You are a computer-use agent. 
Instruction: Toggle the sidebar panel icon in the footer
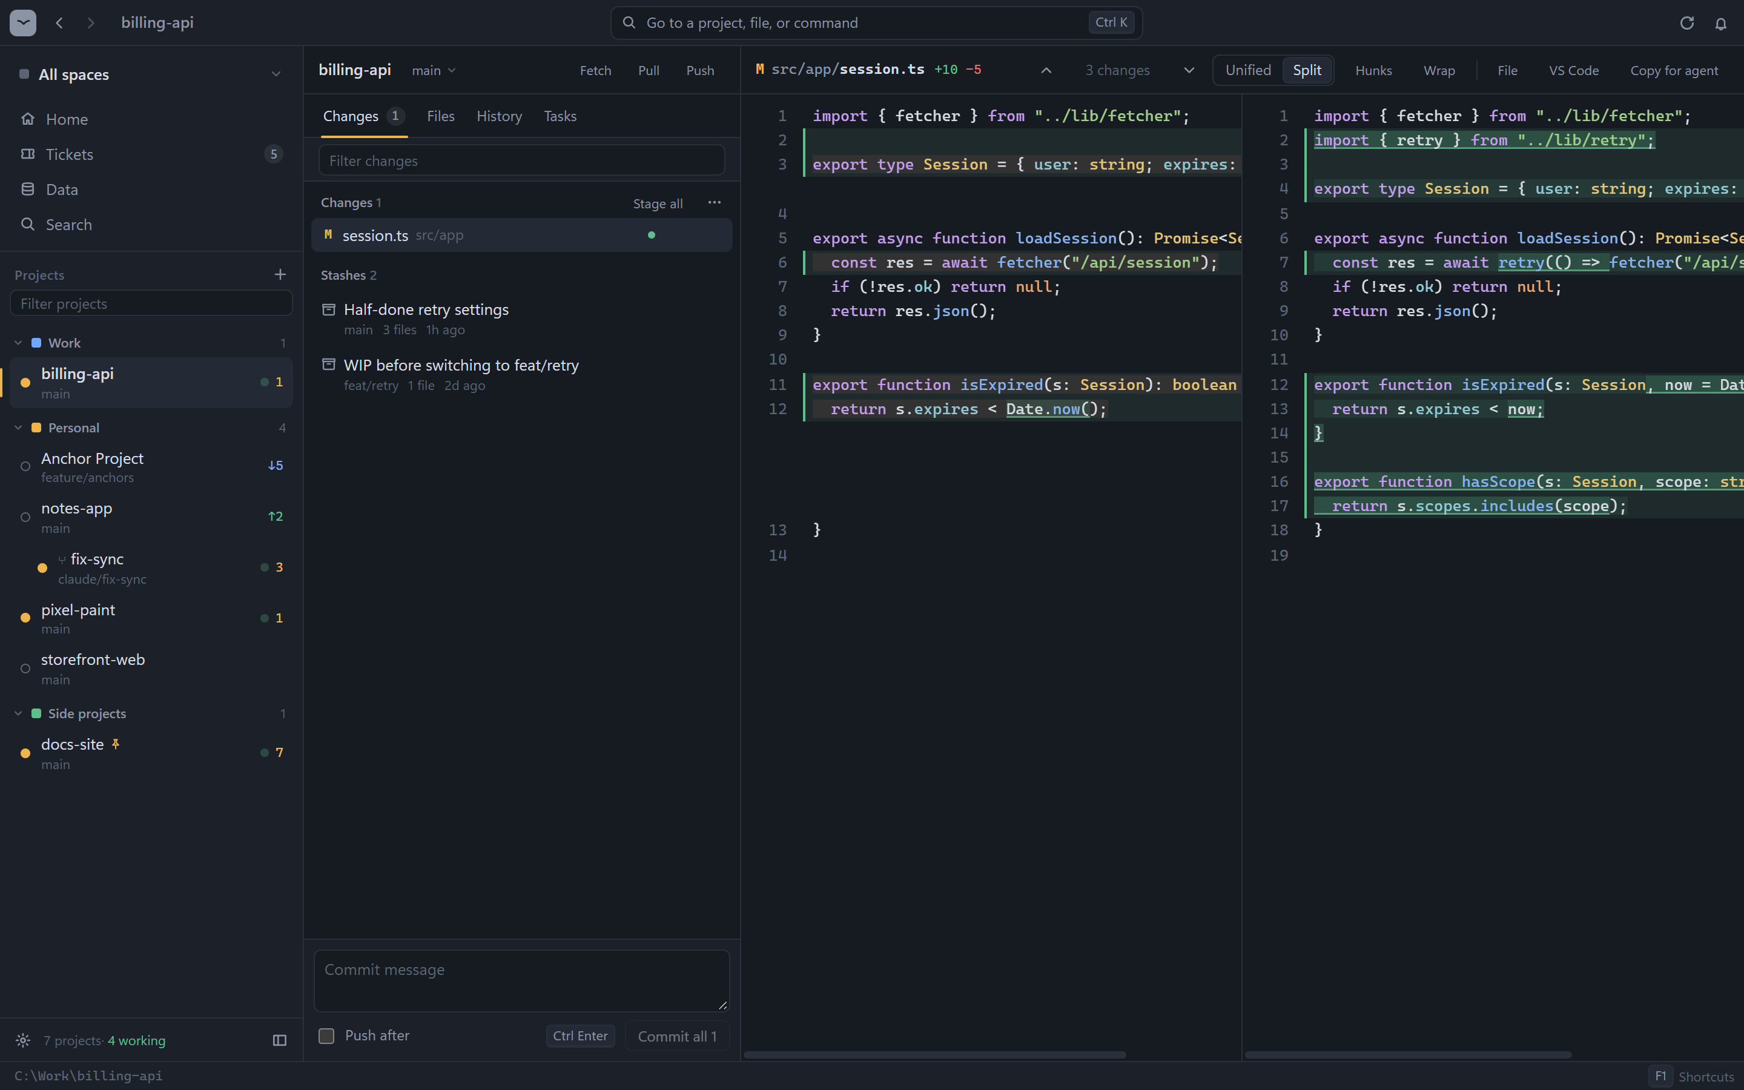point(280,1040)
